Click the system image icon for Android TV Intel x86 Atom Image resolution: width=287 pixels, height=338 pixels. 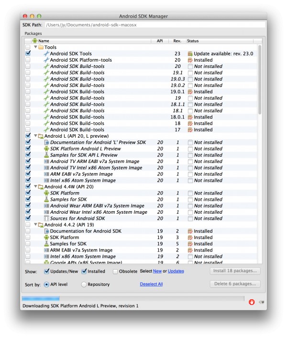(46, 168)
